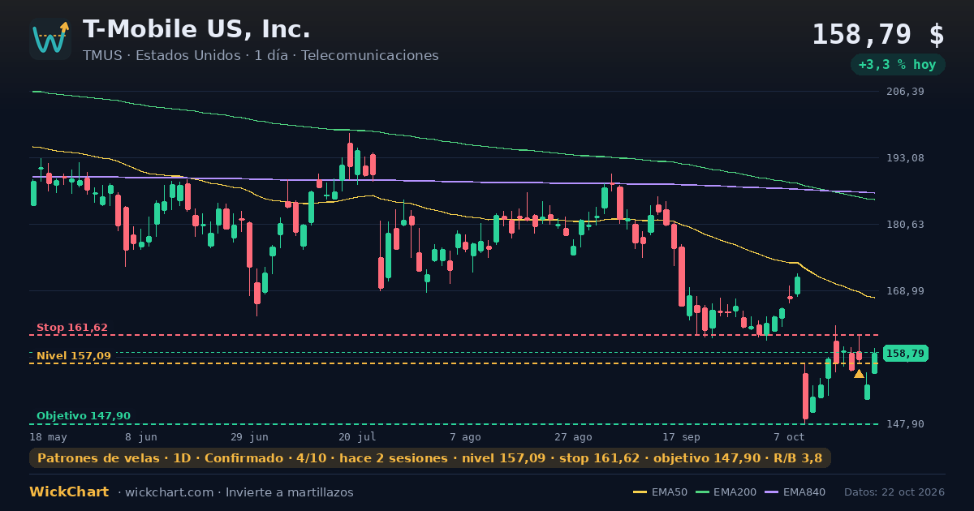Screen dimensions: 974x511
Task: Click the green EMA200 legend entry
Action: (725, 492)
